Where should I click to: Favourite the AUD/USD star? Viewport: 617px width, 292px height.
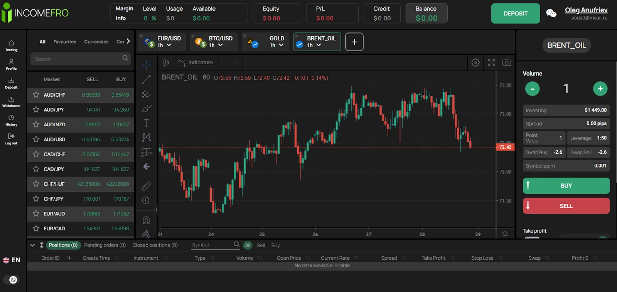[x=36, y=139]
